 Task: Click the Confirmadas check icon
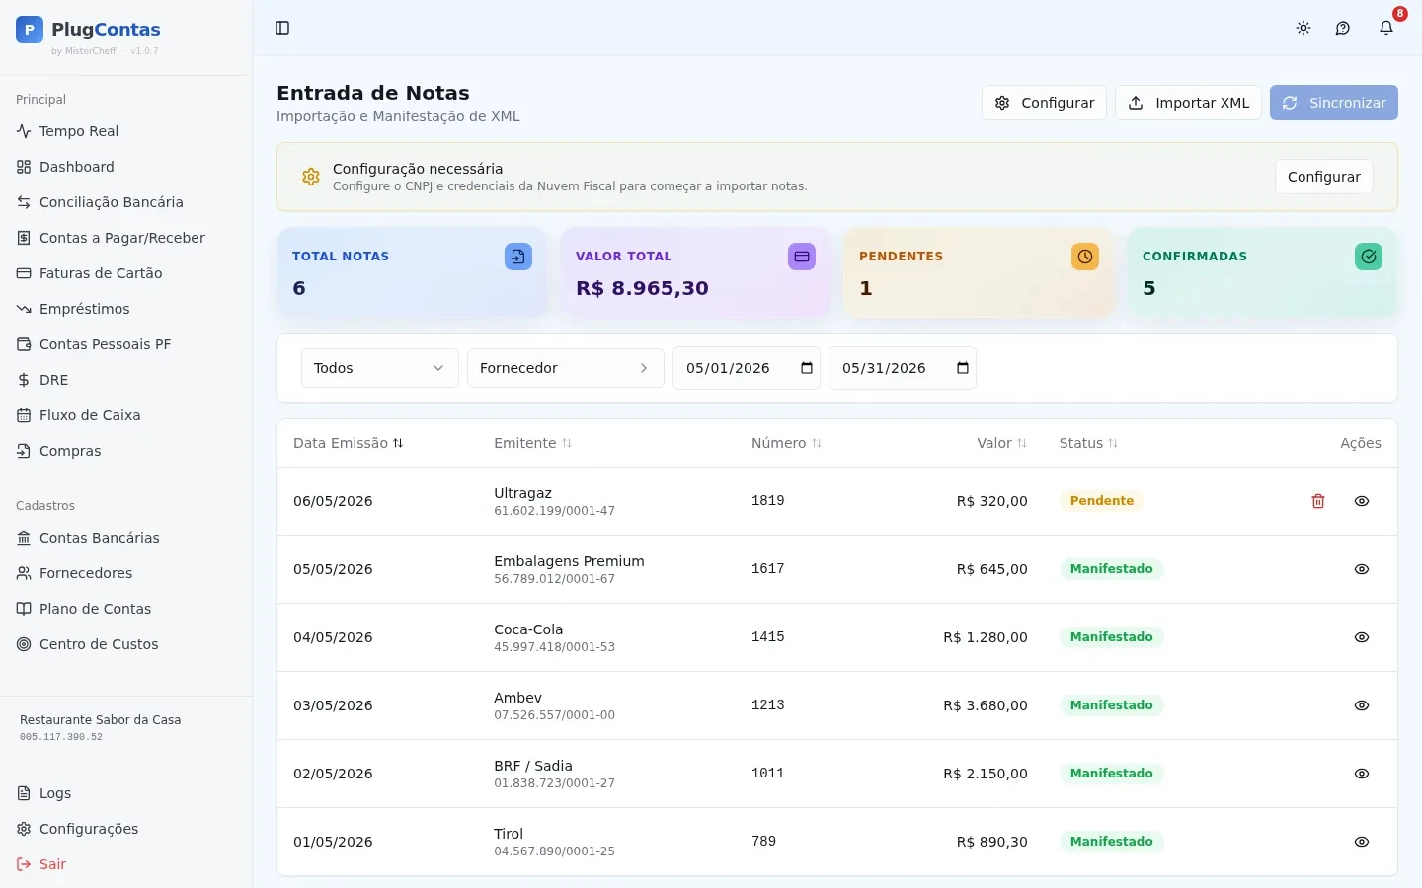(x=1369, y=257)
